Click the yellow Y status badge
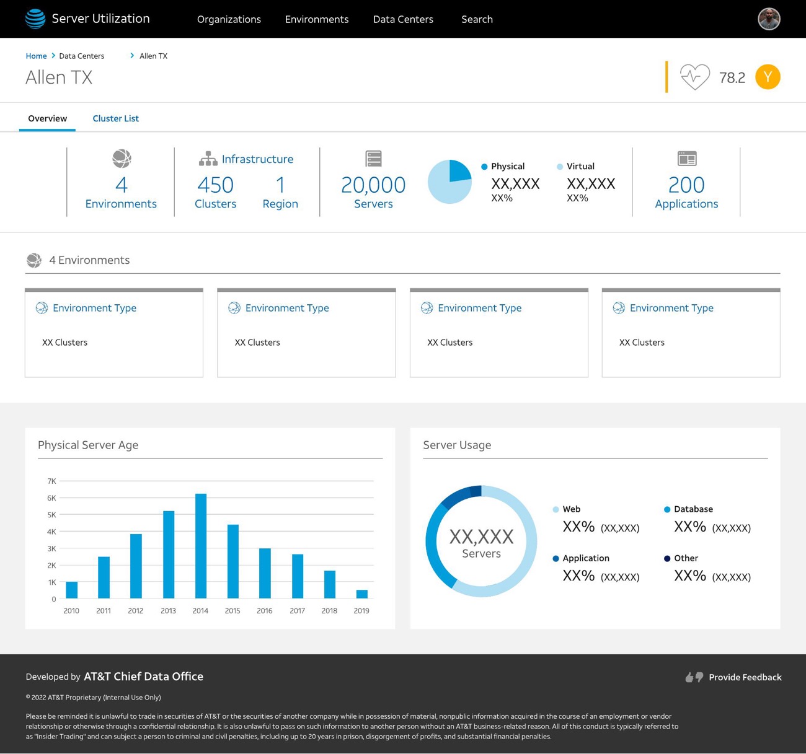This screenshot has height=754, width=806. click(768, 77)
